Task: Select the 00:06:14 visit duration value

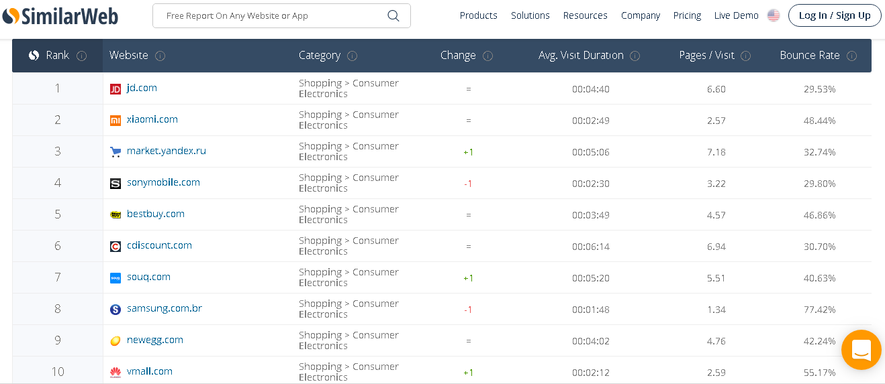Action: coord(591,247)
